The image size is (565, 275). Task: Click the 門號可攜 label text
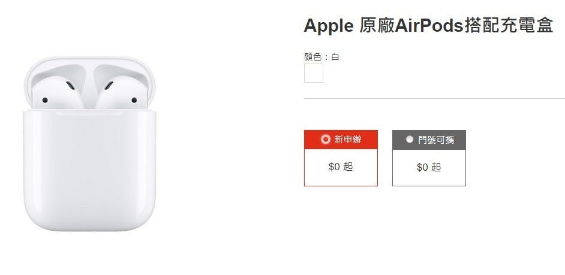pyautogui.click(x=436, y=140)
